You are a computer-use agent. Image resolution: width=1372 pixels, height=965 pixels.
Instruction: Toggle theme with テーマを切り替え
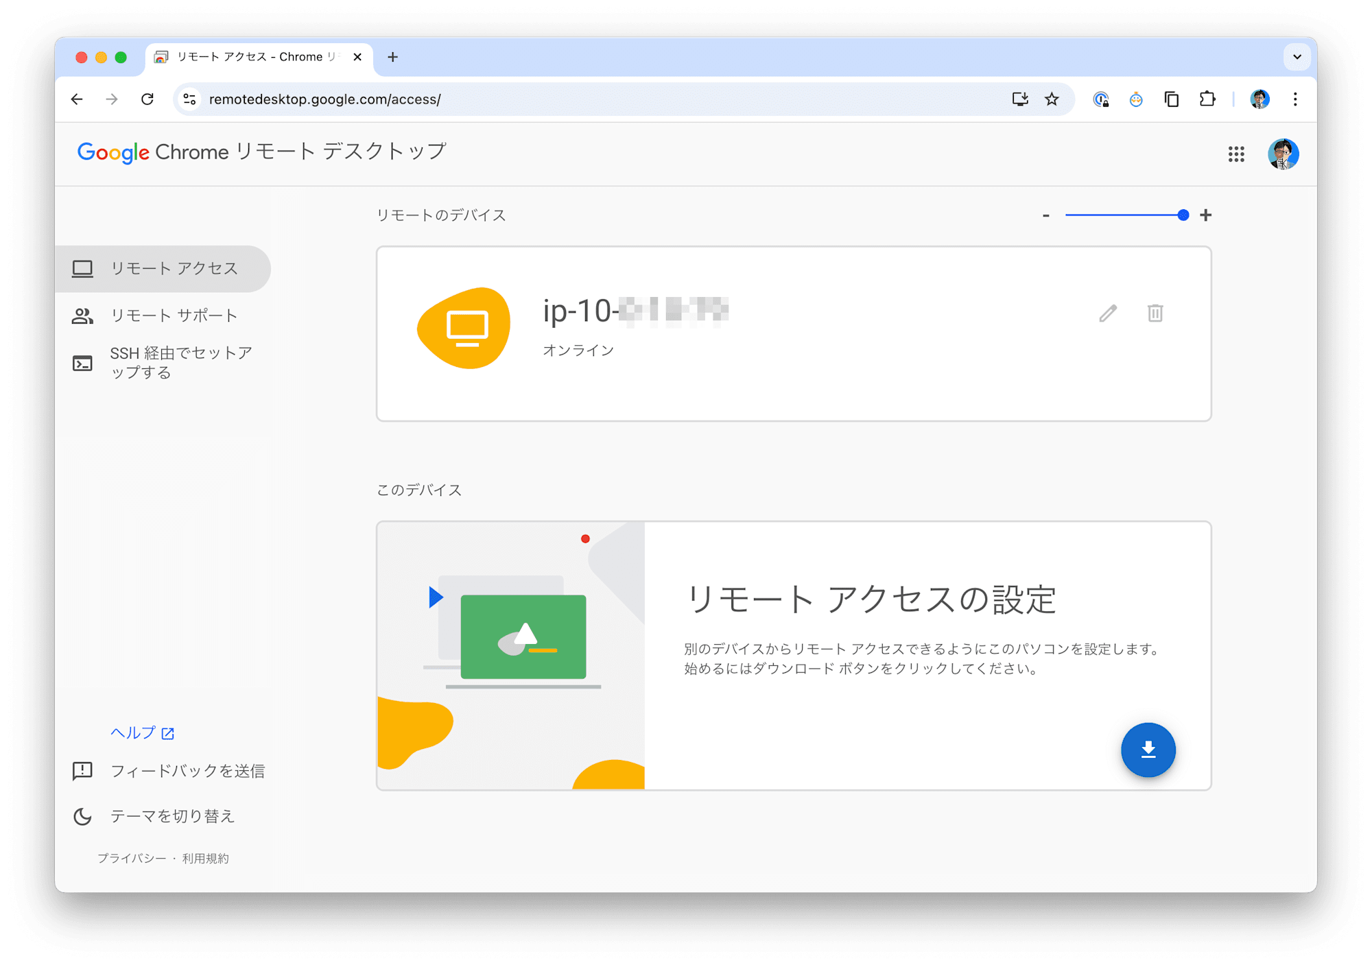coord(154,816)
